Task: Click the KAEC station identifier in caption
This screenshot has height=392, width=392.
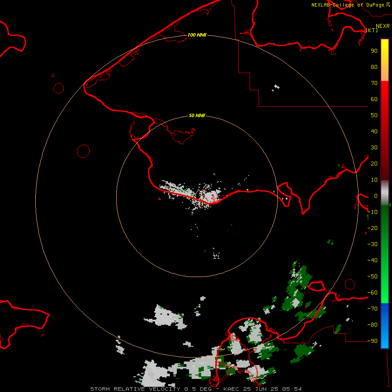Action: click(232, 389)
